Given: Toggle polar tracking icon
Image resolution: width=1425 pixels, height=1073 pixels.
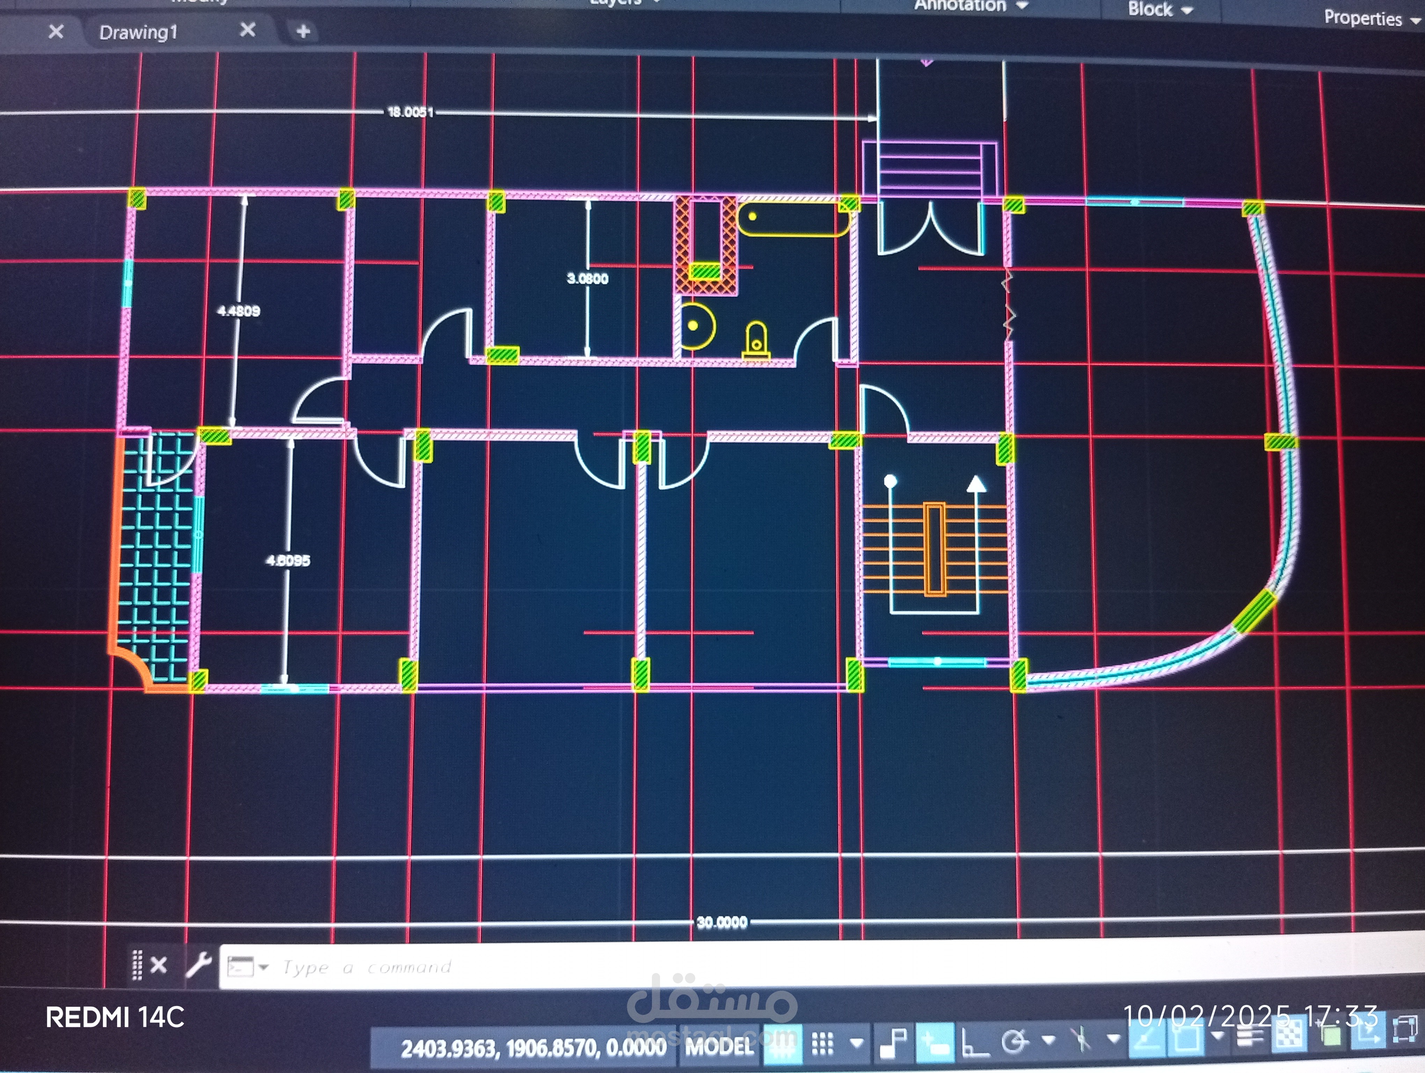Looking at the screenshot, I should (1015, 1042).
